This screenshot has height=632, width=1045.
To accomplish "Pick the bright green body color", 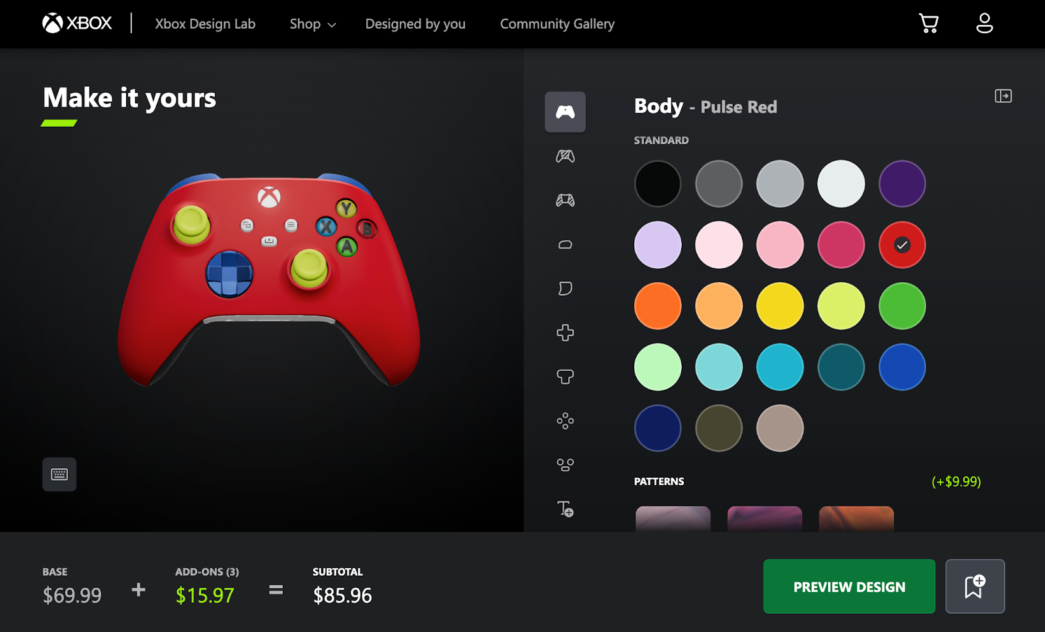I will pos(902,306).
